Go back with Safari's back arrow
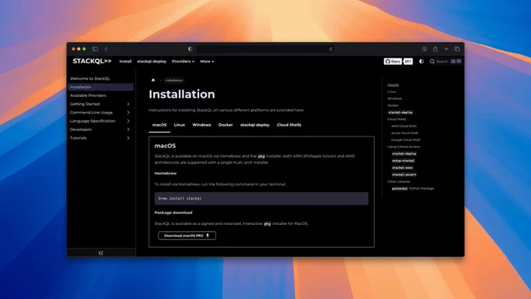531x299 pixels. 106,48
